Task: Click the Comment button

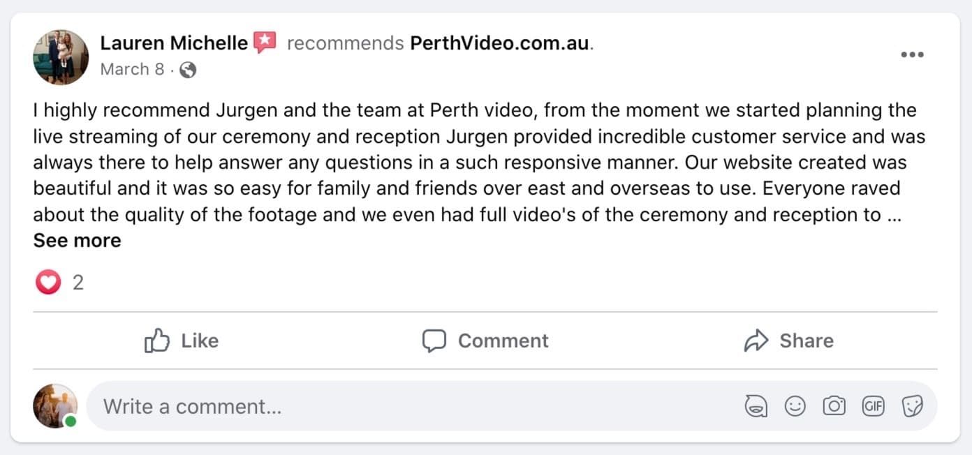Action: click(x=485, y=341)
